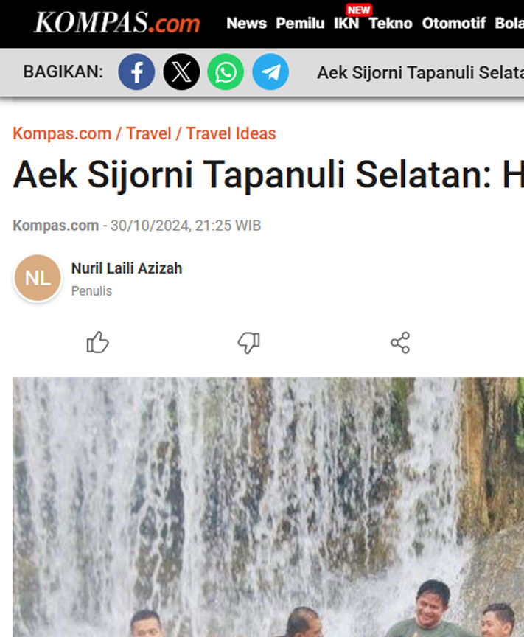Open the Otomotif menu item
This screenshot has width=524, height=637.
click(x=454, y=23)
